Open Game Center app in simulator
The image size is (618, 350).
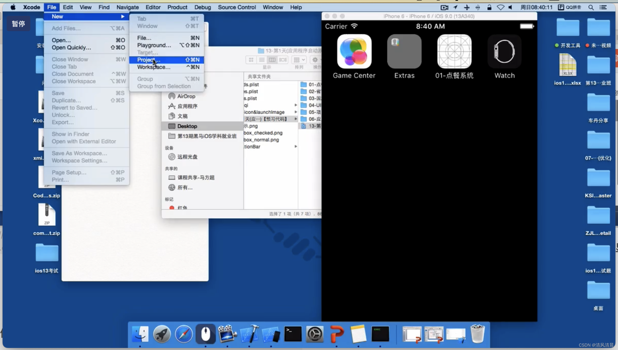(x=354, y=52)
